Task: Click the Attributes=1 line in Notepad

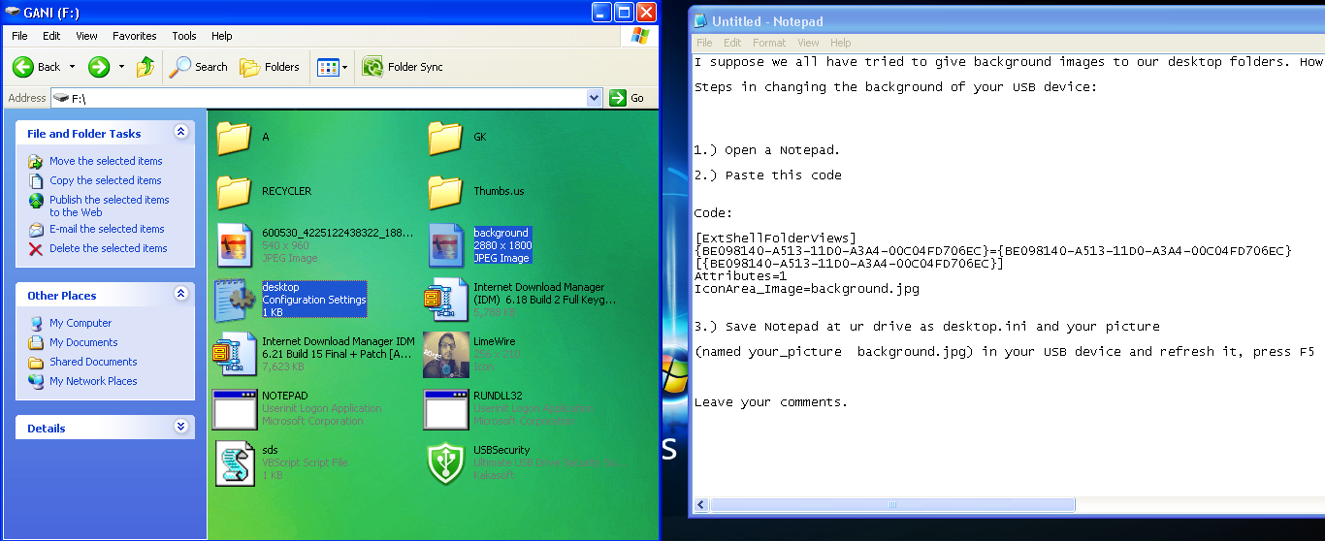Action: pyautogui.click(x=740, y=275)
